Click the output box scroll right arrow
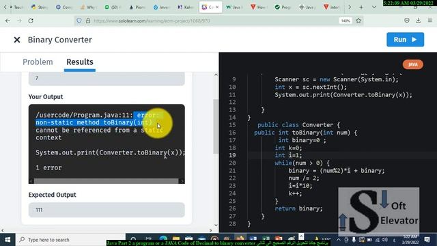Image resolution: width=437 pixels, height=246 pixels. pyautogui.click(x=182, y=181)
